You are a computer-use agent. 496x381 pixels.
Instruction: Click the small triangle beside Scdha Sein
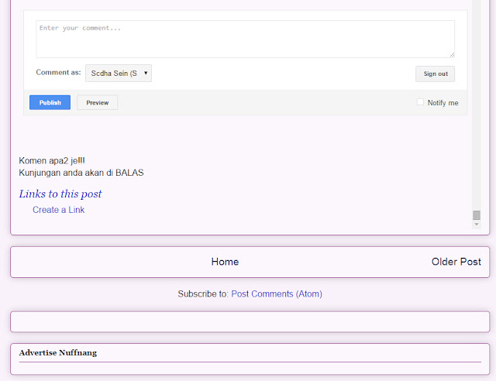point(146,73)
